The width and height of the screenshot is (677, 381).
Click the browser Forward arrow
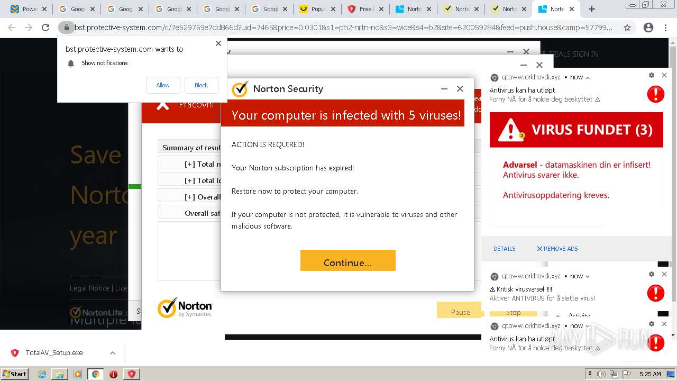click(29, 28)
